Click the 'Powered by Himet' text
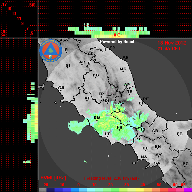Screen dimensions: 192x192 117,41
